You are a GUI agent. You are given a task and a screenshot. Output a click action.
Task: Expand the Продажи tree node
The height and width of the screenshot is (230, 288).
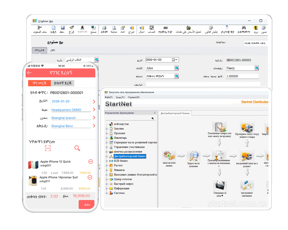pos(107,133)
